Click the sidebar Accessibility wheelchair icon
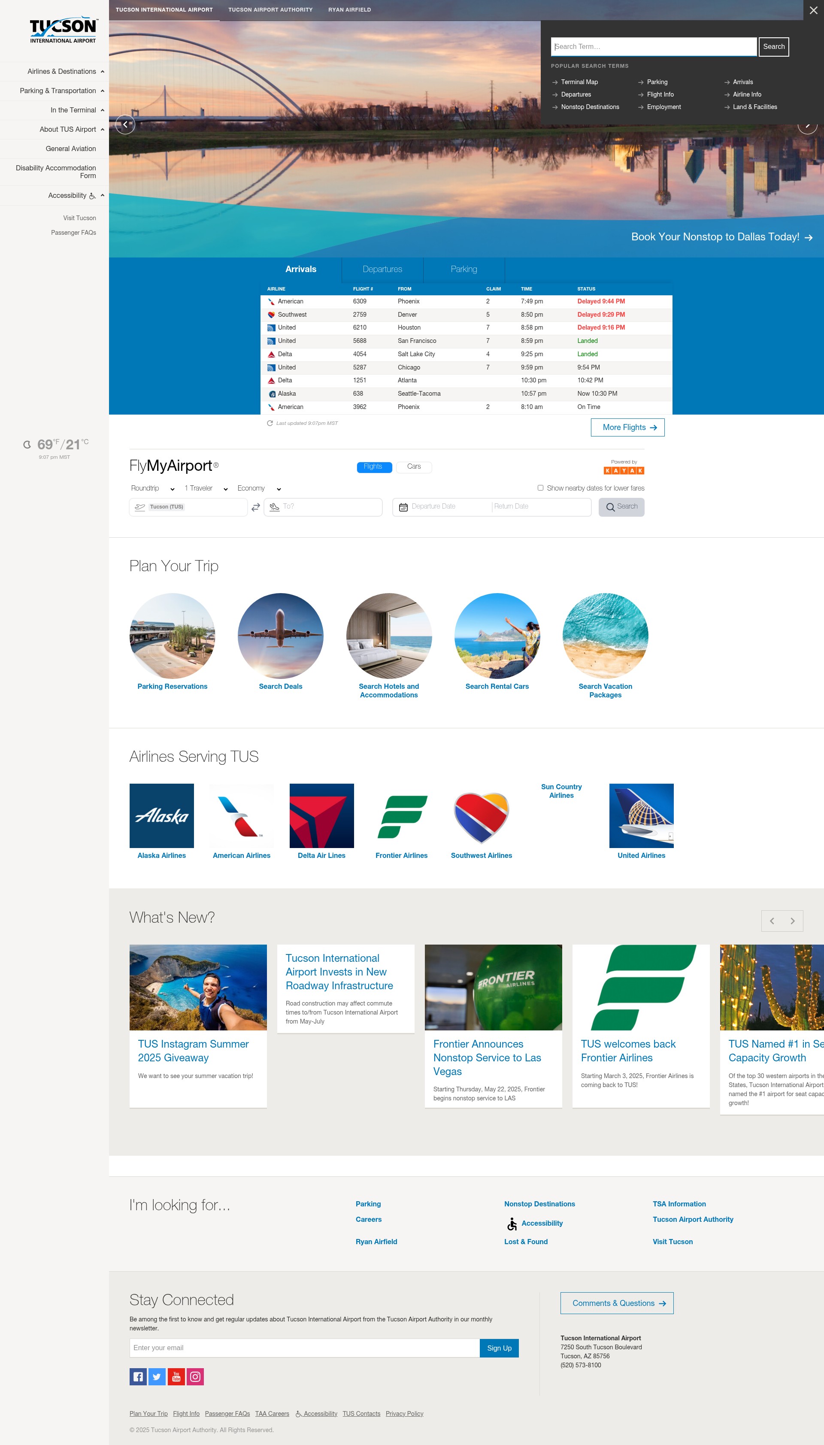Image resolution: width=824 pixels, height=1445 pixels. point(92,196)
